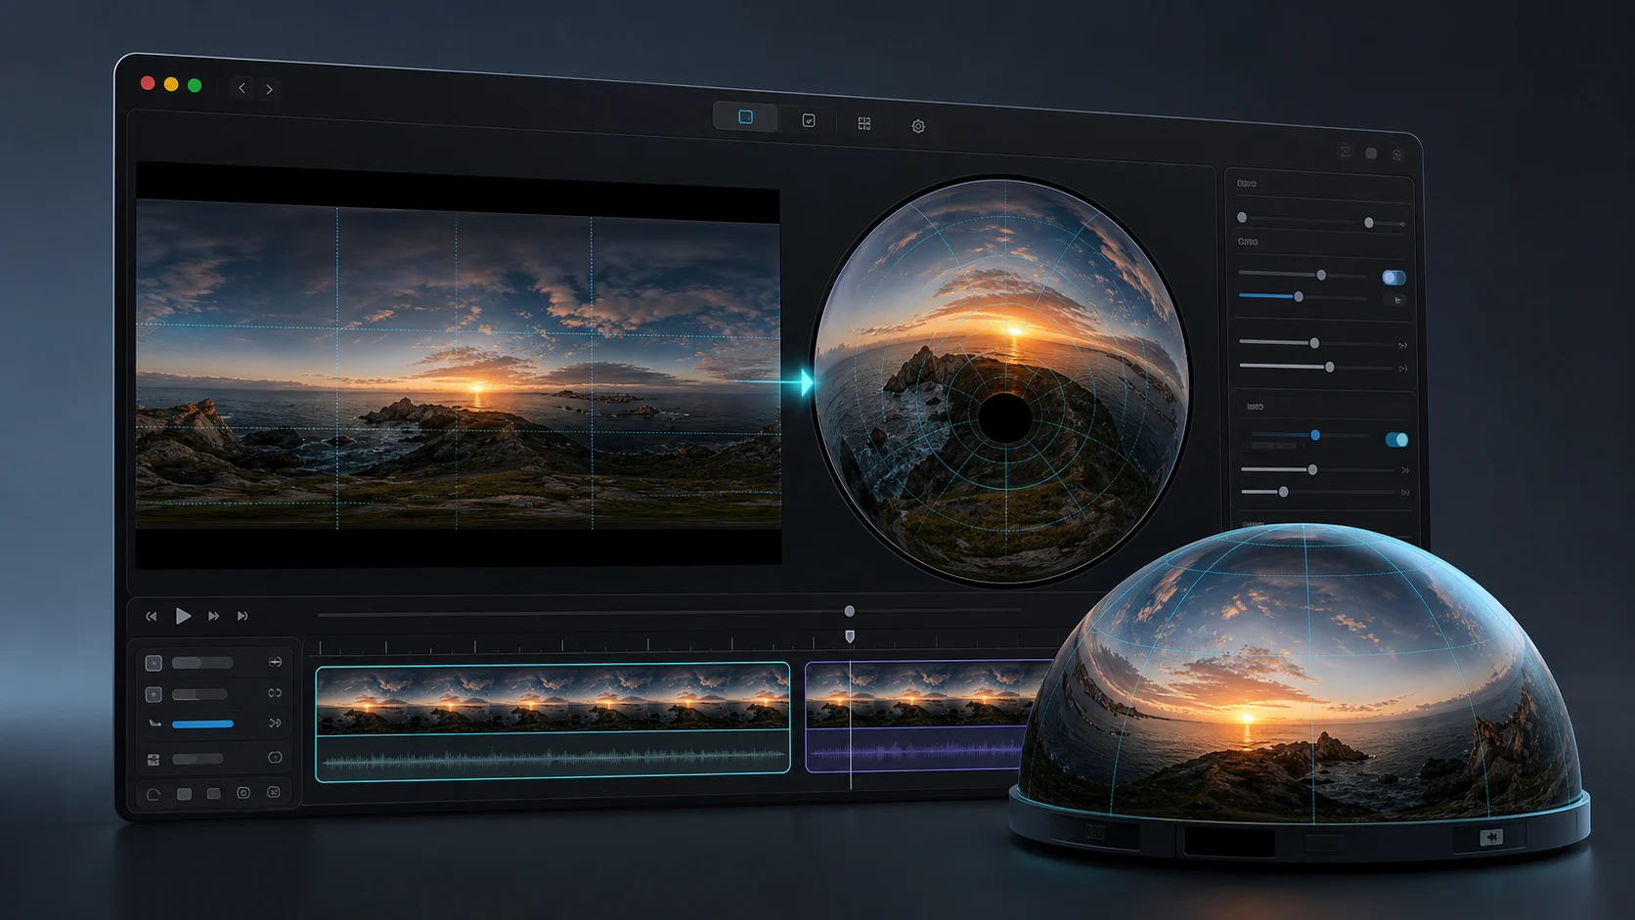Screen dimensions: 1635x920
Task: Click the curved undo arrow below the track list
Action: (154, 795)
